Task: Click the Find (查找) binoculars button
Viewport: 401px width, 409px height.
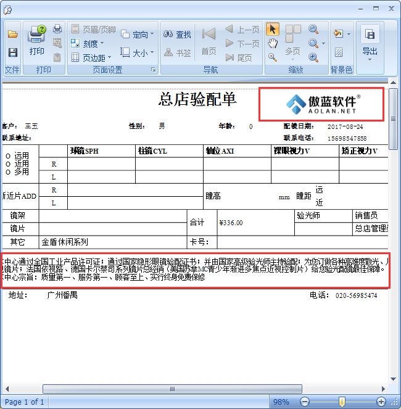Action: click(x=178, y=35)
